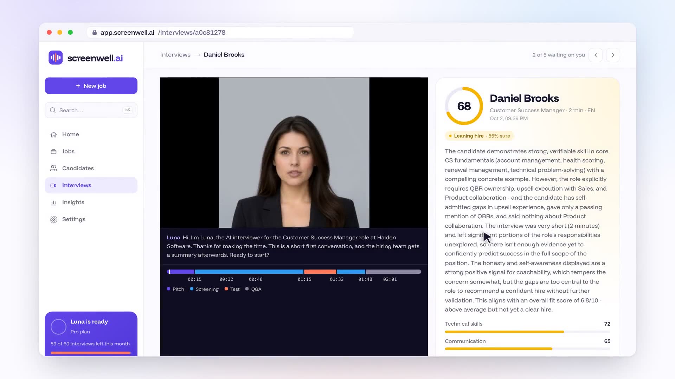This screenshot has height=379, width=675.
Task: Click the interviewer video frame
Action: click(294, 153)
